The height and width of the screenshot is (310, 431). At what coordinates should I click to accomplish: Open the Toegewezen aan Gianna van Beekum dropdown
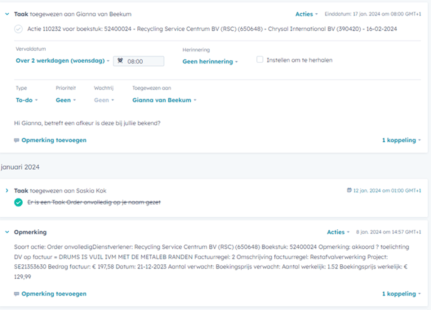tap(164, 100)
